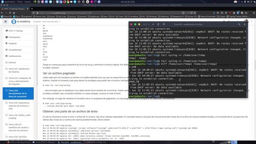
Task: Open the Nessus Essentials bookmark
Action: (x=207, y=16)
